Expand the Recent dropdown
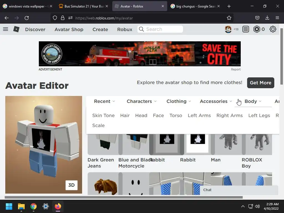 (104, 101)
